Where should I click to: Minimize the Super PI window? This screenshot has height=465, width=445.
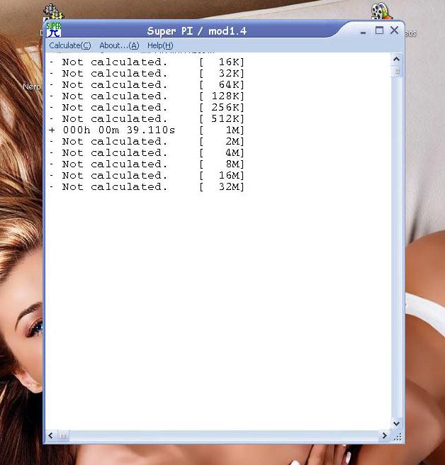[x=364, y=32]
